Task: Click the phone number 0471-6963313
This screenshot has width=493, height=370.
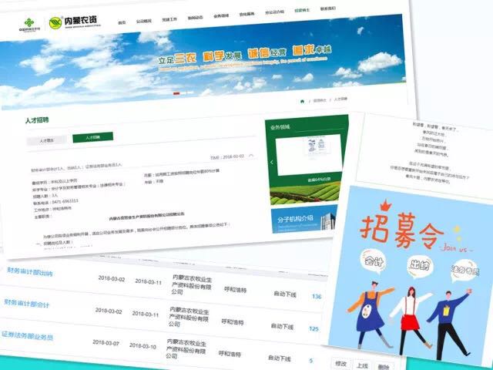Action: point(65,201)
